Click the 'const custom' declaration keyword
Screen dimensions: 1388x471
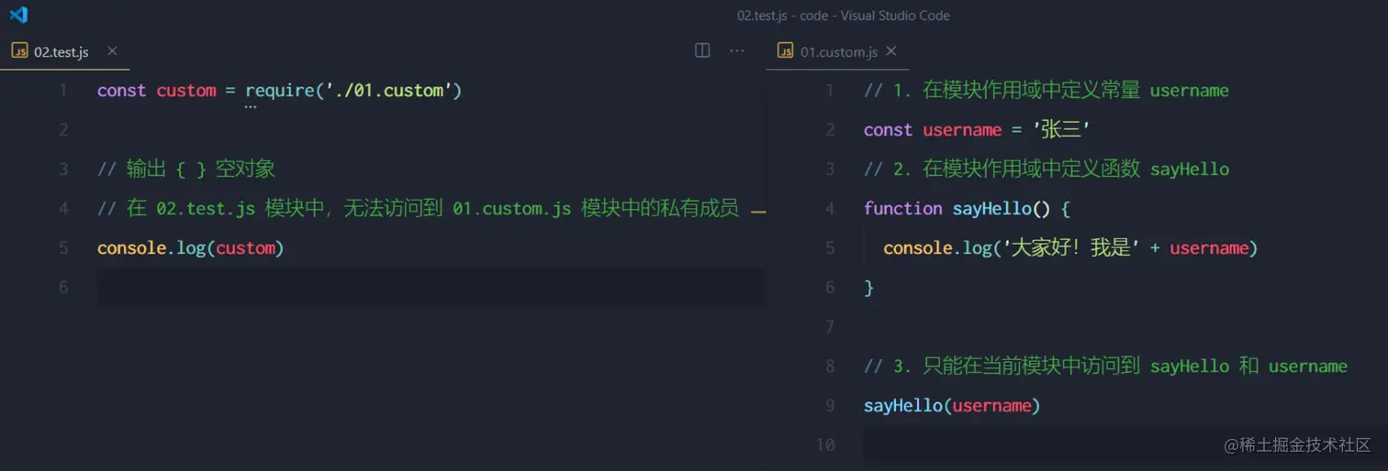[x=121, y=91]
